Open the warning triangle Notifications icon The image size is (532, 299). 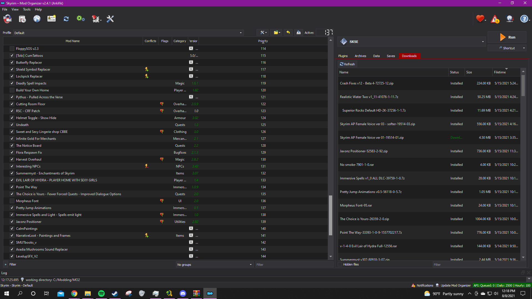point(495,19)
